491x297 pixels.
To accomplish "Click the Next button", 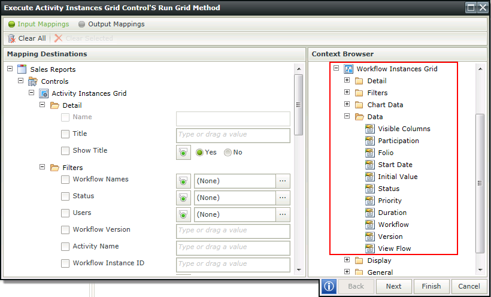I will point(393,286).
